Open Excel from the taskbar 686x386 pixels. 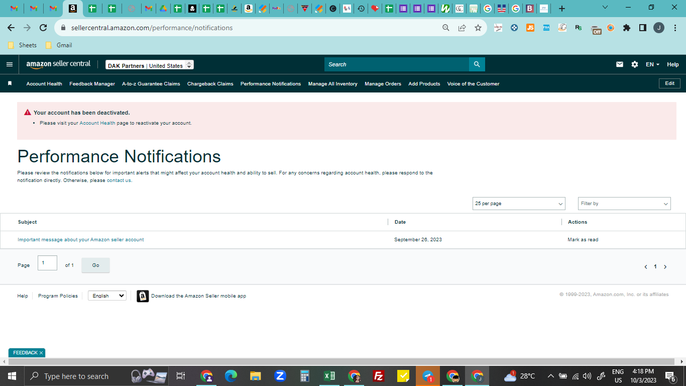pos(329,376)
